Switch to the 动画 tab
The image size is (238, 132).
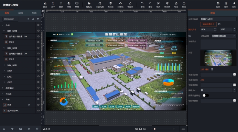[21, 13]
